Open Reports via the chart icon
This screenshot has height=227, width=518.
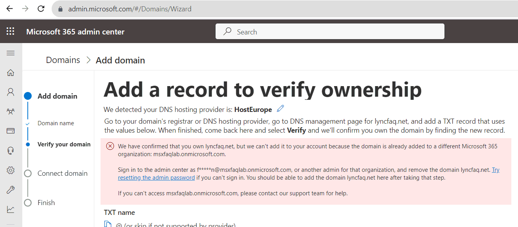(x=11, y=209)
